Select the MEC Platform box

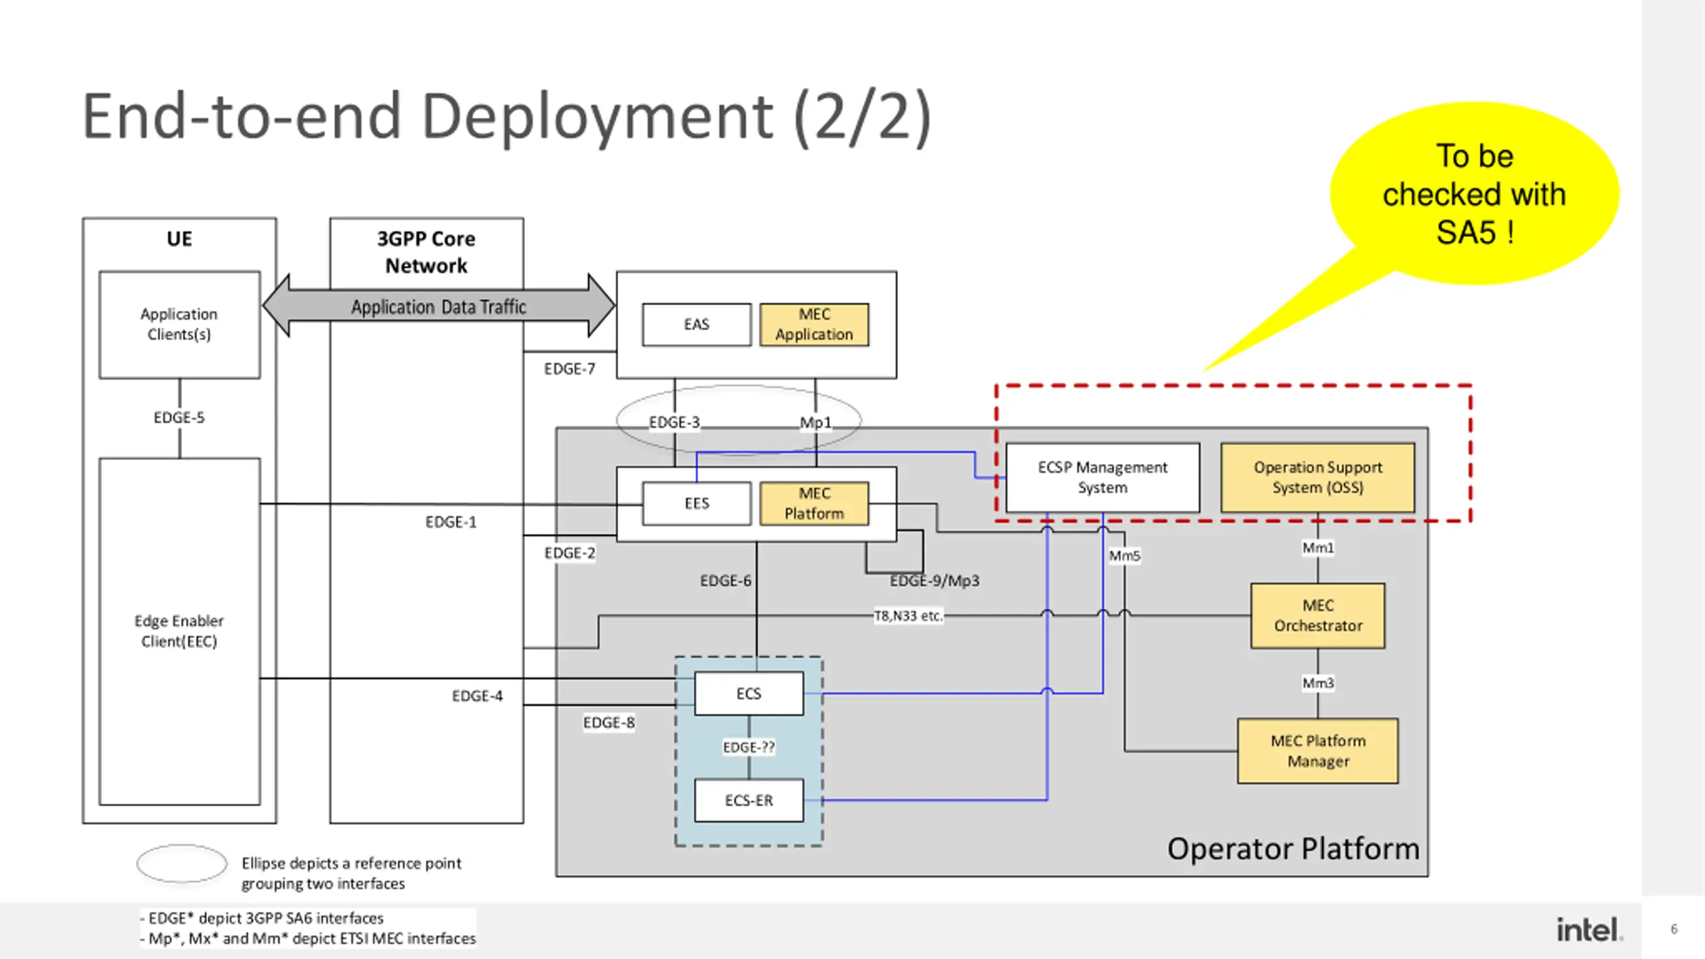coord(814,503)
